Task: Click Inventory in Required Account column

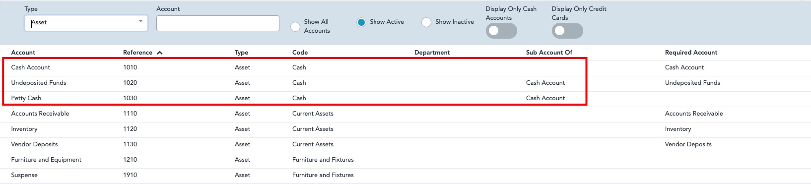Action: coord(678,129)
